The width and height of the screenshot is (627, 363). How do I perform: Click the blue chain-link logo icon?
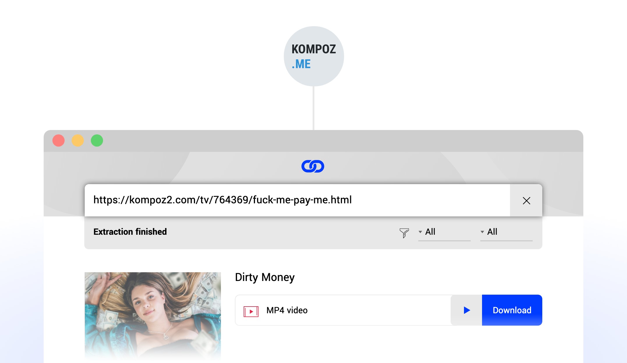point(313,166)
